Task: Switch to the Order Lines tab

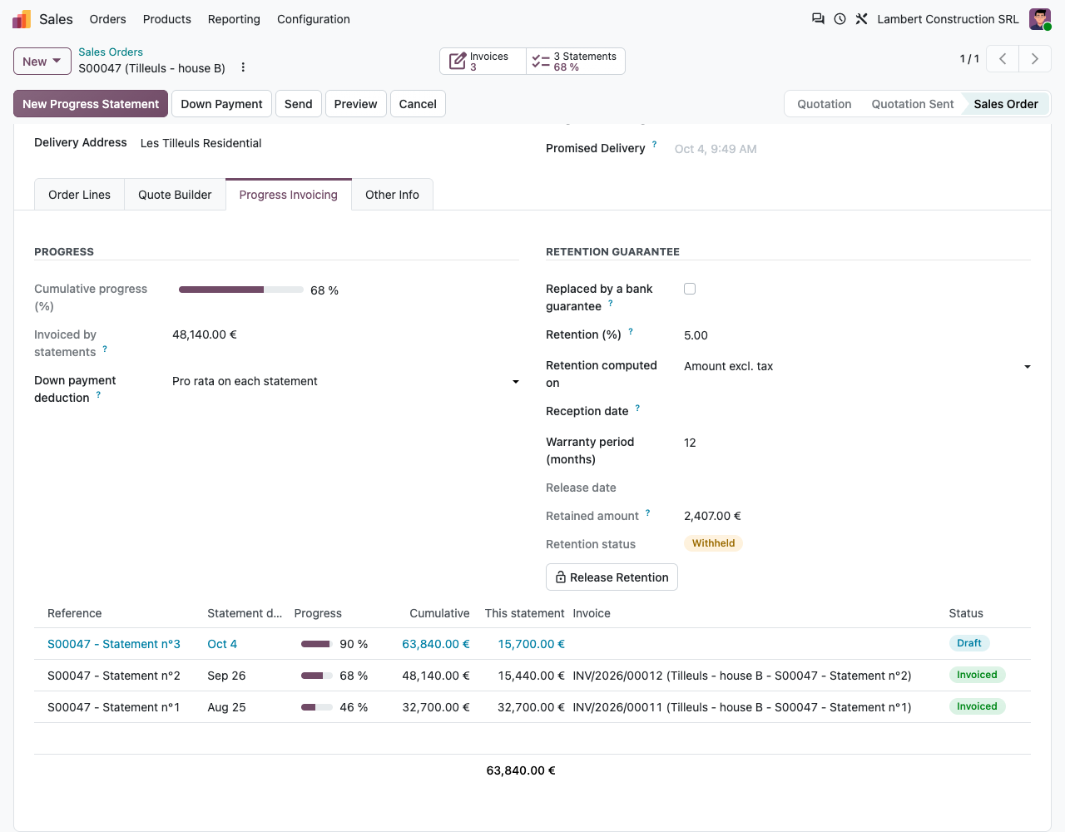Action: 79,195
